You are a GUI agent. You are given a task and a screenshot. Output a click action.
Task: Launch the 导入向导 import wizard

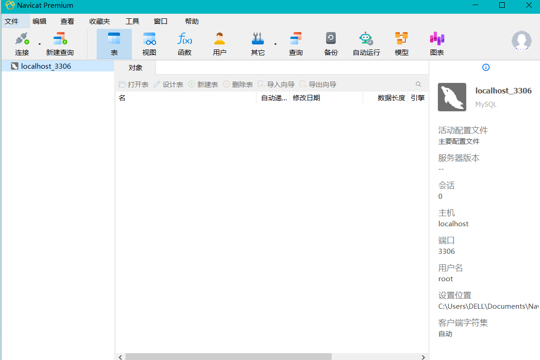276,84
